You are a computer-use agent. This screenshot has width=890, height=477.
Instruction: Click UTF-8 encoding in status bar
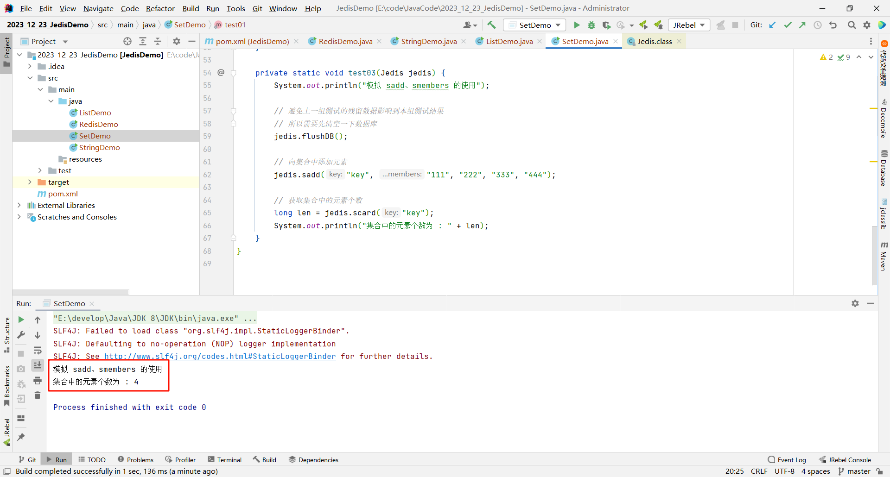784,471
